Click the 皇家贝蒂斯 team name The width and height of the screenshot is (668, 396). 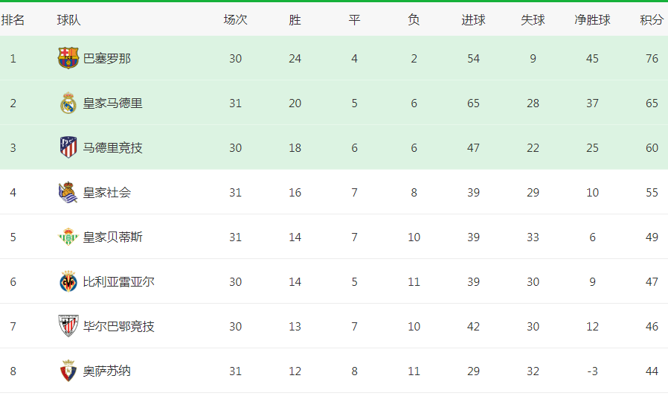[113, 237]
